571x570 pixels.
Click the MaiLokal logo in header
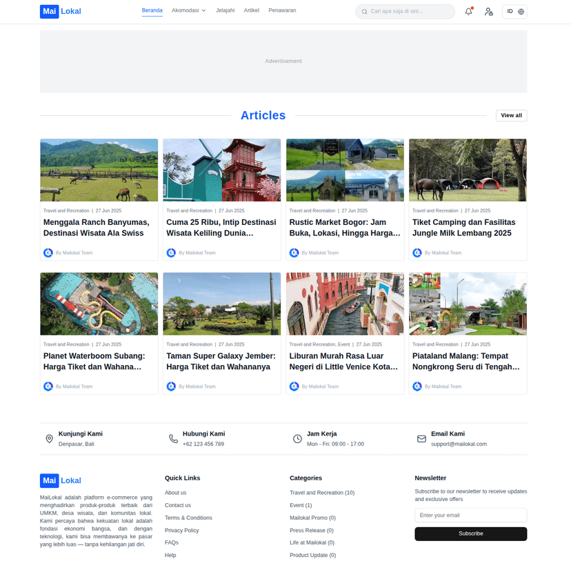(x=60, y=11)
